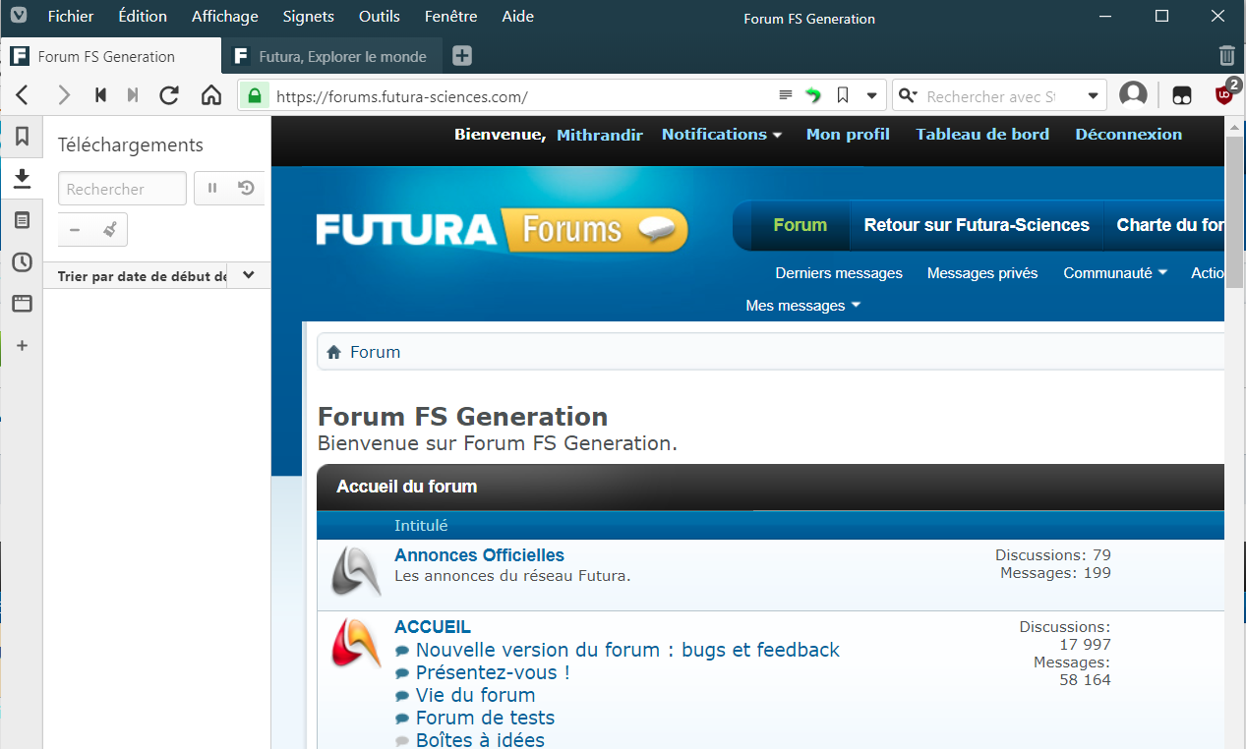The image size is (1246, 749).
Task: Select the Forum navigation tab
Action: [x=801, y=225]
